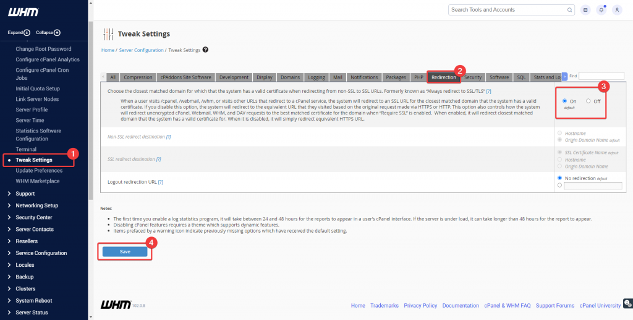
Task: Focus the Search Tools and Accounts field
Action: point(511,10)
